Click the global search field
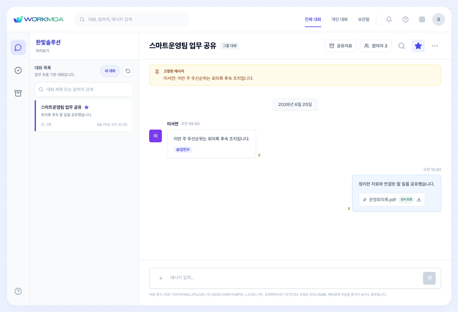The image size is (458, 312). [x=132, y=19]
